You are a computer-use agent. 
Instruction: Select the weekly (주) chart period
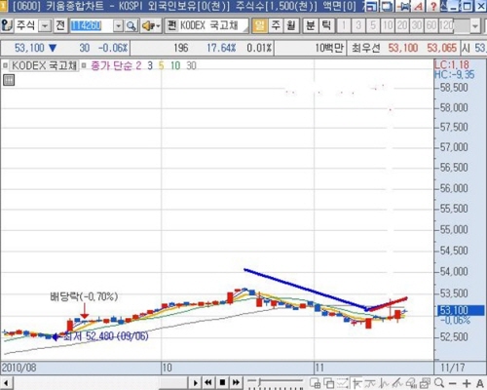[x=276, y=25]
